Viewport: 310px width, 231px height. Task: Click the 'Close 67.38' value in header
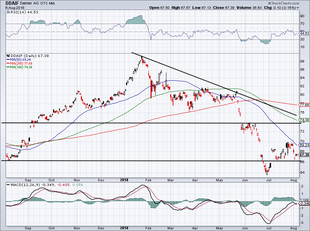point(224,8)
